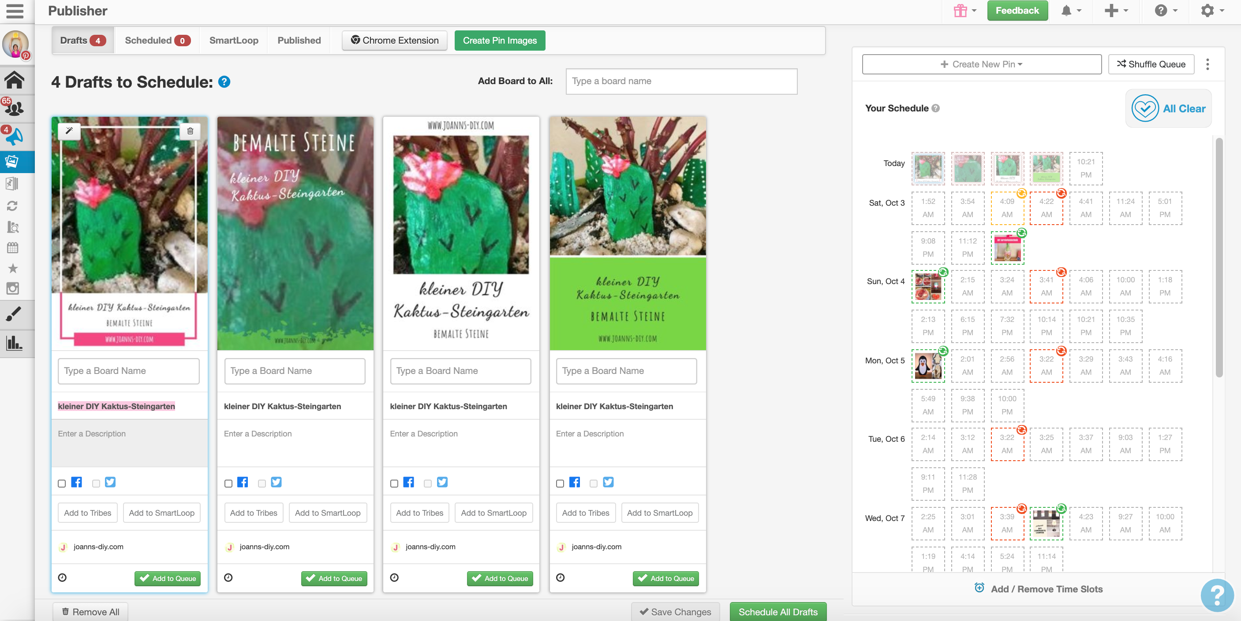Click the Add Board to All input

click(681, 81)
